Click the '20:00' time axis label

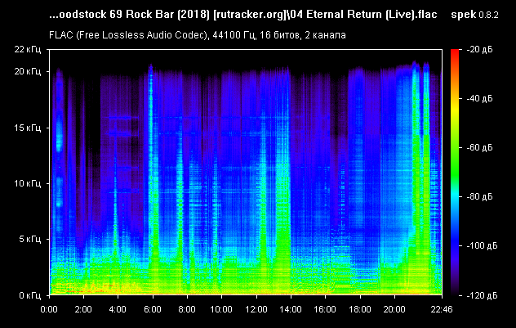[x=394, y=309]
